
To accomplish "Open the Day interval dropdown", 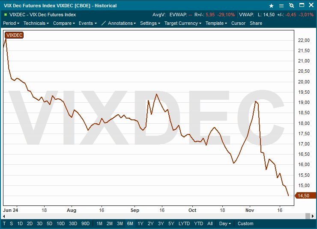I will pos(225,223).
